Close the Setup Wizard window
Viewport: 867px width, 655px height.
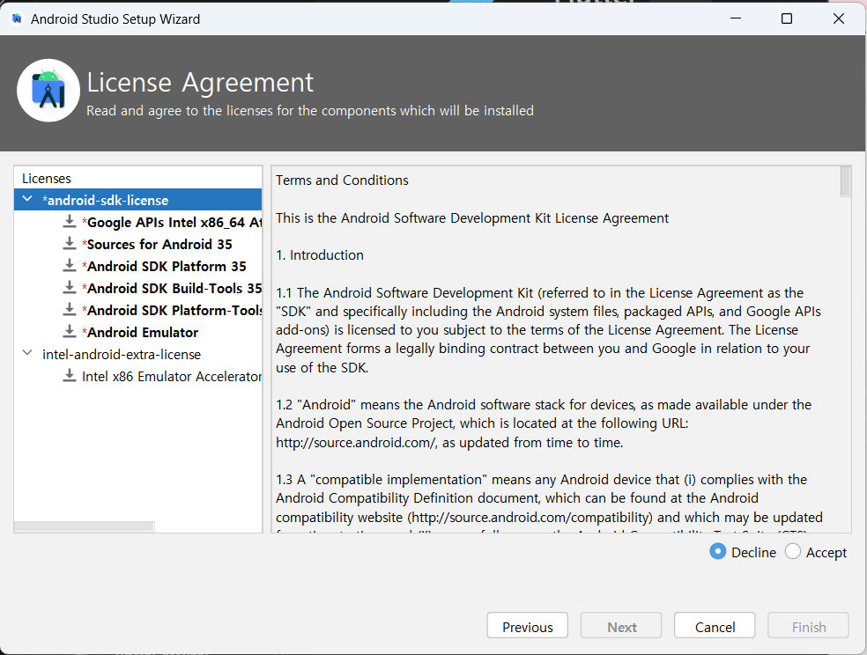coord(838,18)
